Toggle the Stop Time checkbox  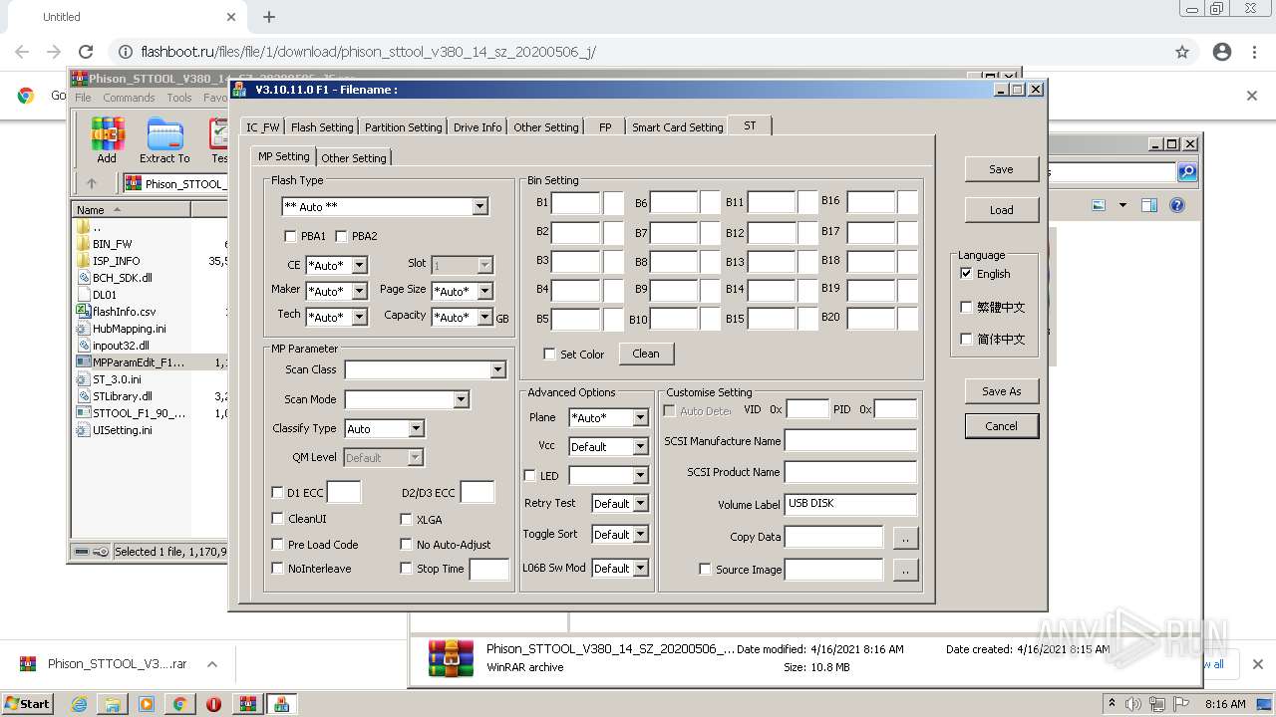point(406,569)
